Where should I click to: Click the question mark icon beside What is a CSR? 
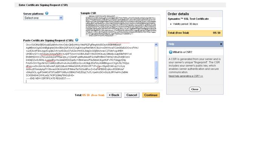click(170, 52)
